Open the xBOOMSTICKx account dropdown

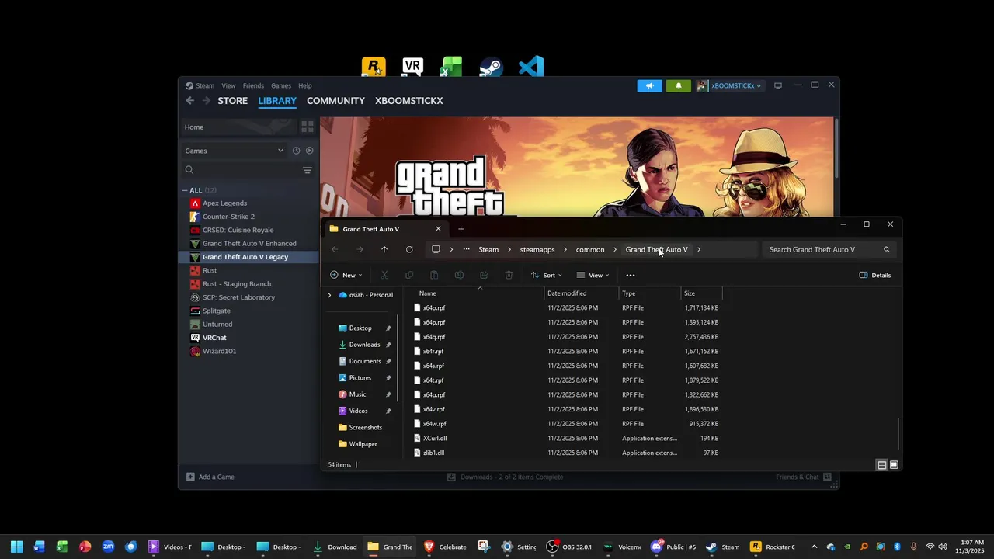pyautogui.click(x=729, y=85)
